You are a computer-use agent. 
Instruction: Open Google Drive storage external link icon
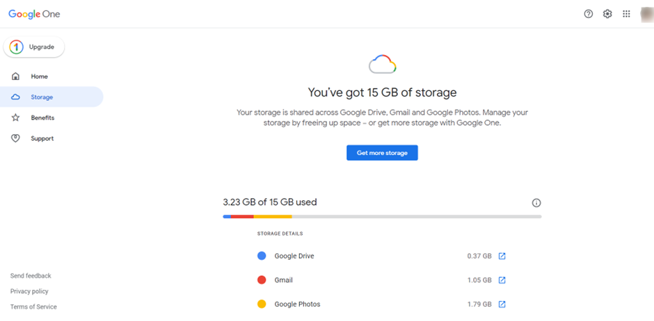[x=502, y=256]
